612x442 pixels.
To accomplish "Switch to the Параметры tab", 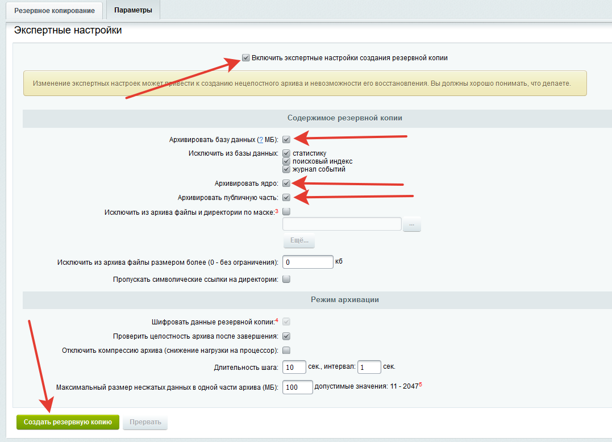I will click(x=133, y=10).
